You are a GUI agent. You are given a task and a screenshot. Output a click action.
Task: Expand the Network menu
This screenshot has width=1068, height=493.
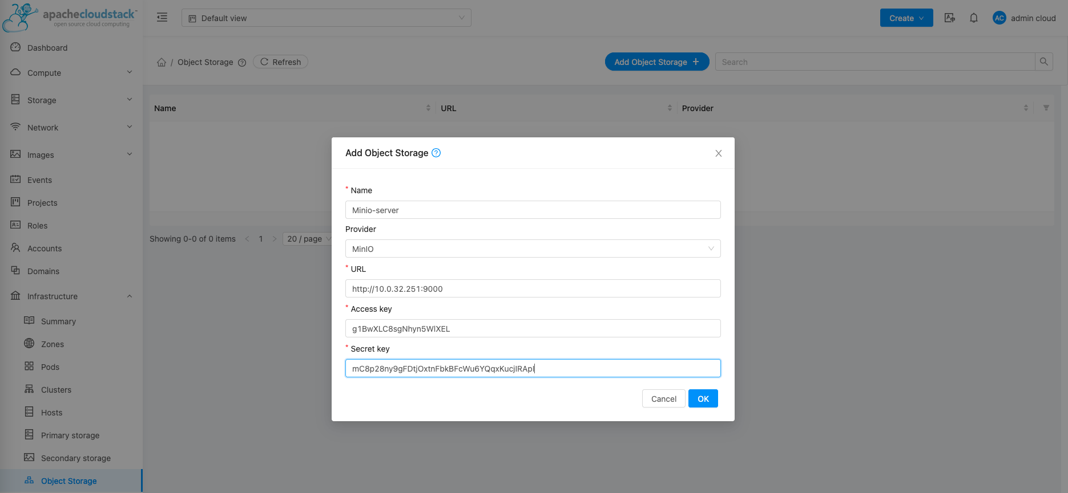coord(130,127)
